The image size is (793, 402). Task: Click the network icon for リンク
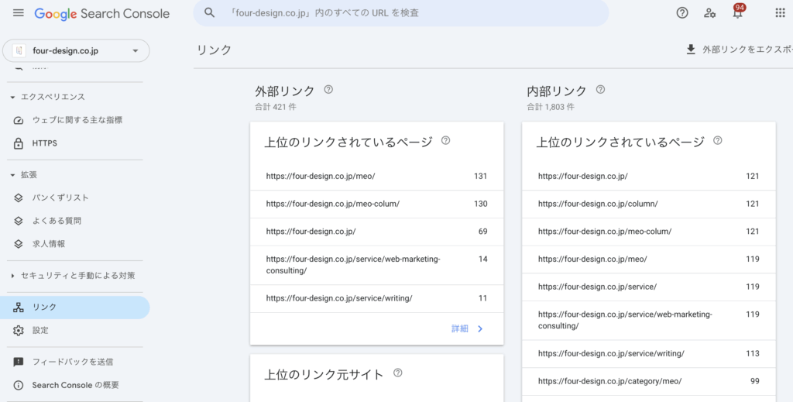coord(19,307)
